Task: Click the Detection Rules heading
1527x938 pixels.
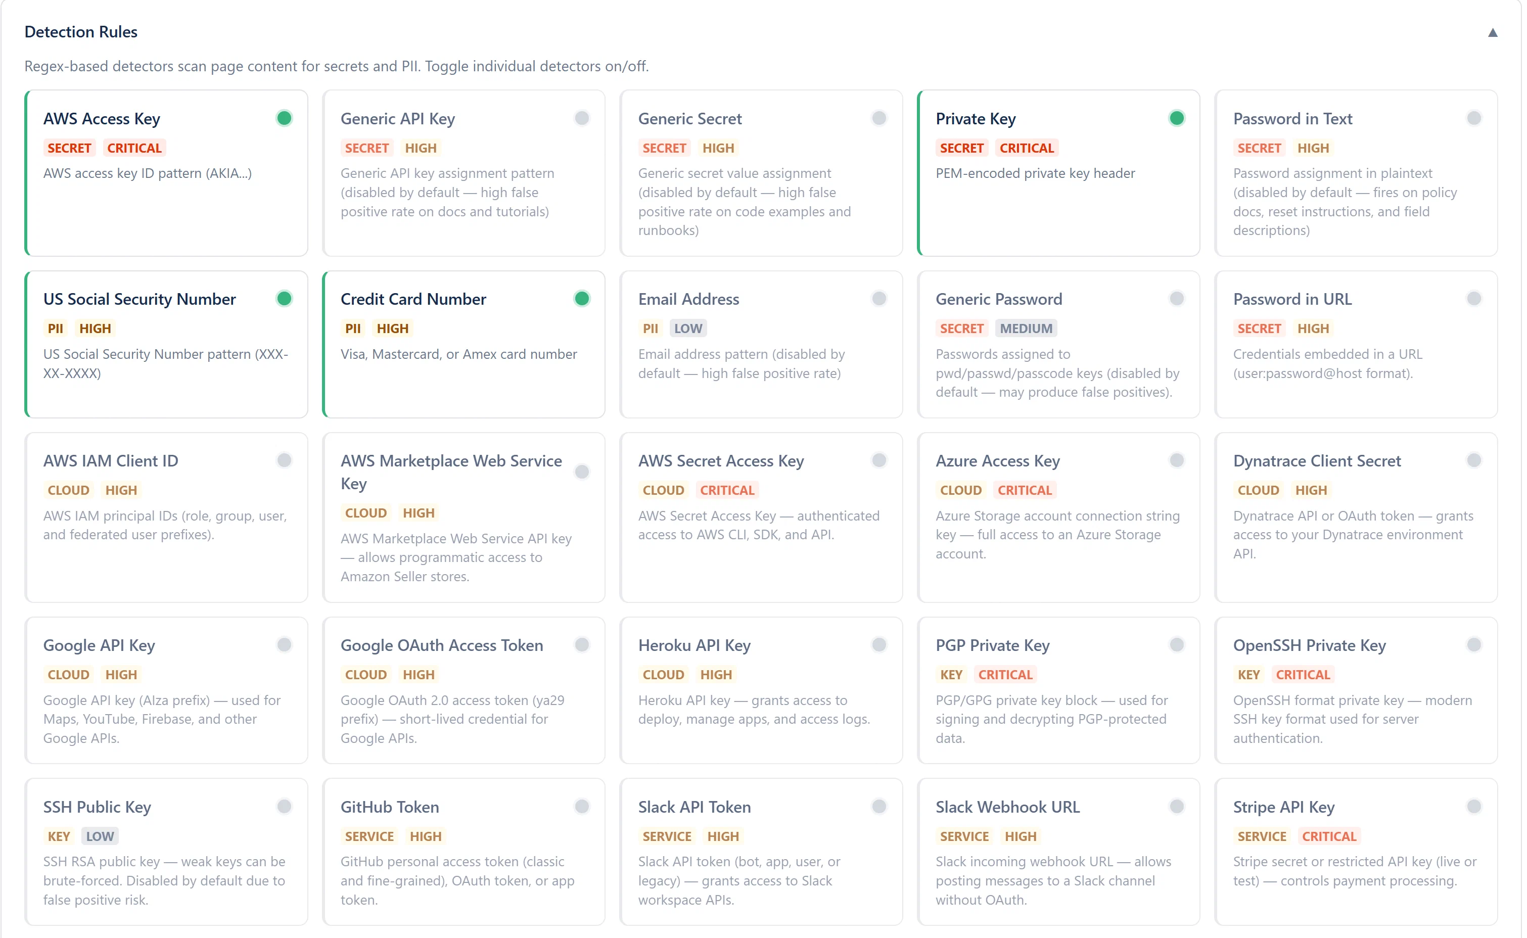Action: 81,32
